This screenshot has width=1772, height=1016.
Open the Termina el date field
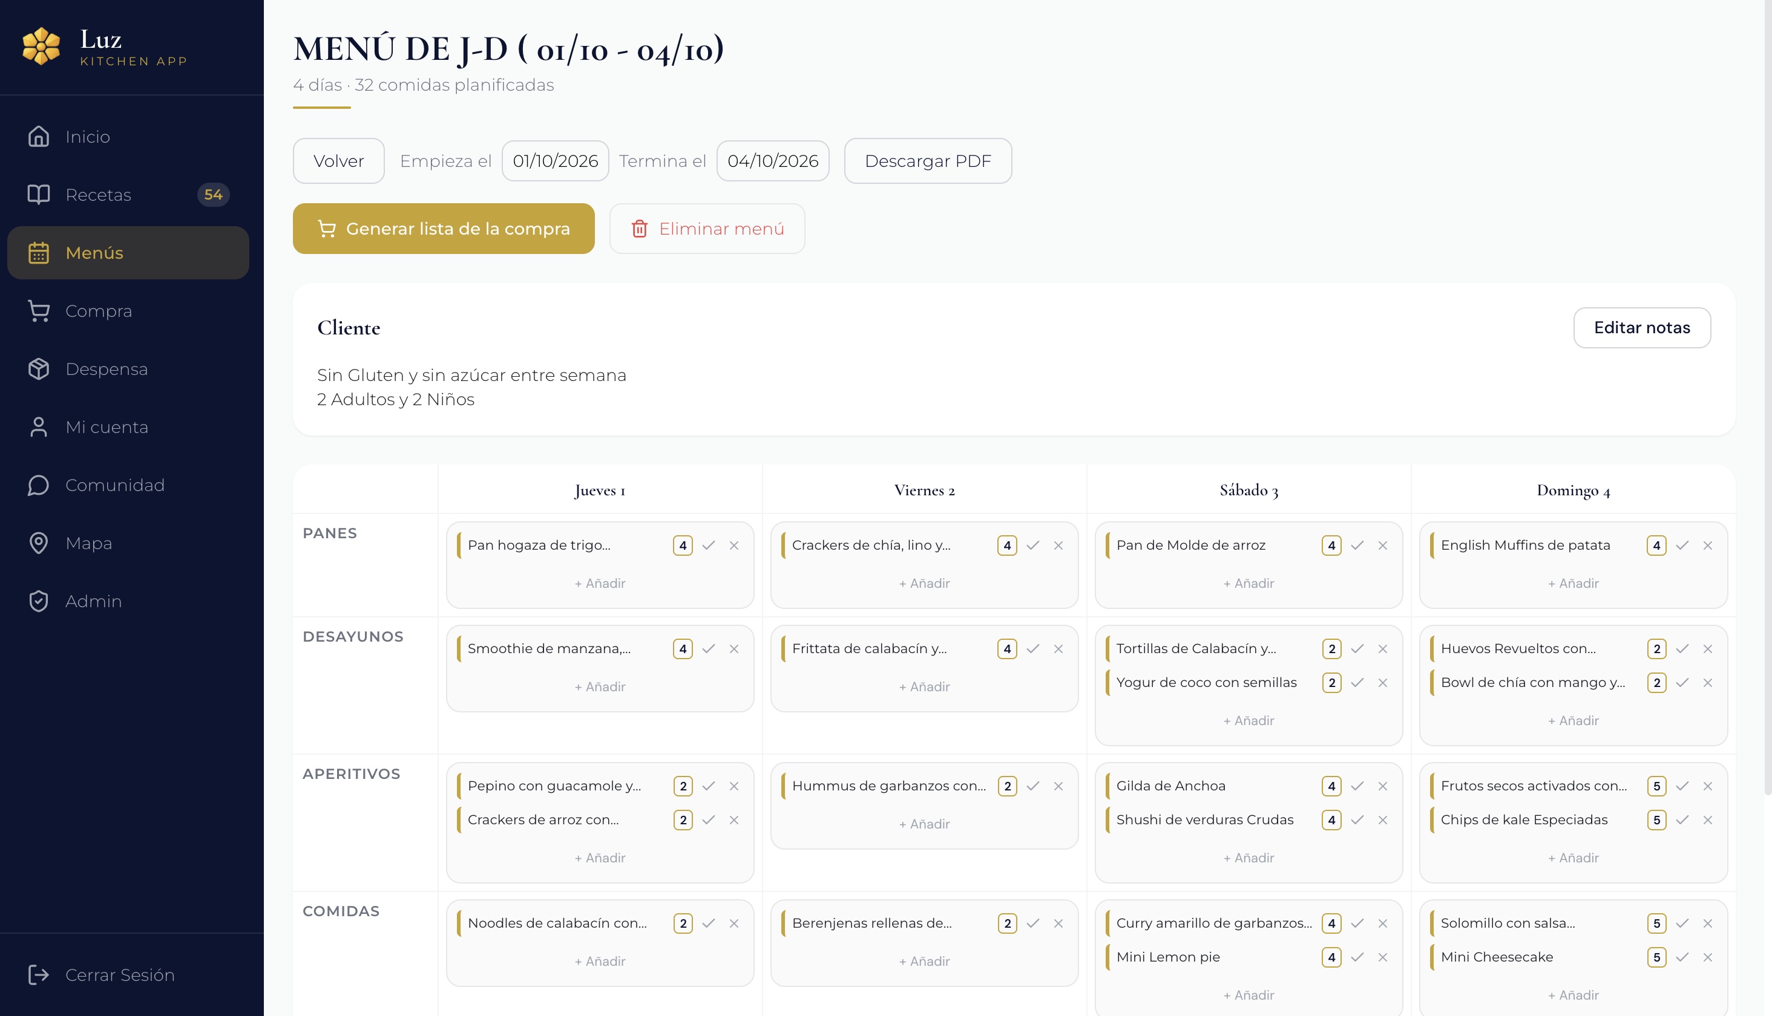point(773,160)
